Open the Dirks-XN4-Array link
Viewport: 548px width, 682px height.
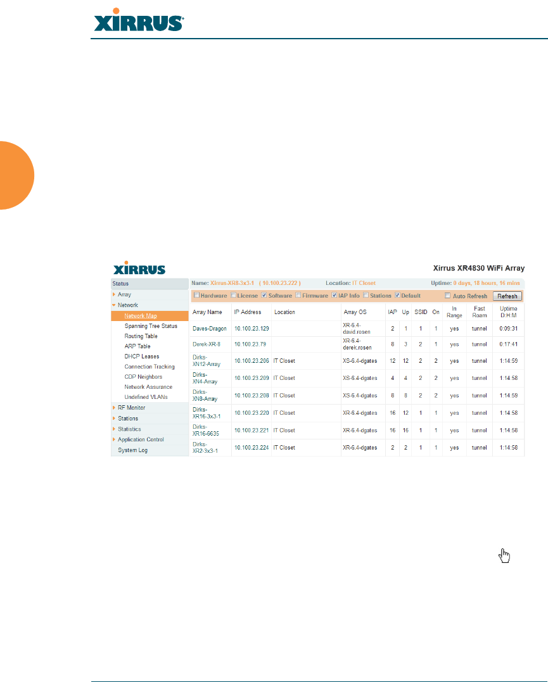click(205, 378)
